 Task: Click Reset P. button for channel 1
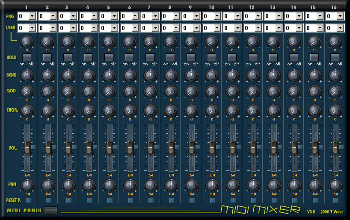pos(27,200)
